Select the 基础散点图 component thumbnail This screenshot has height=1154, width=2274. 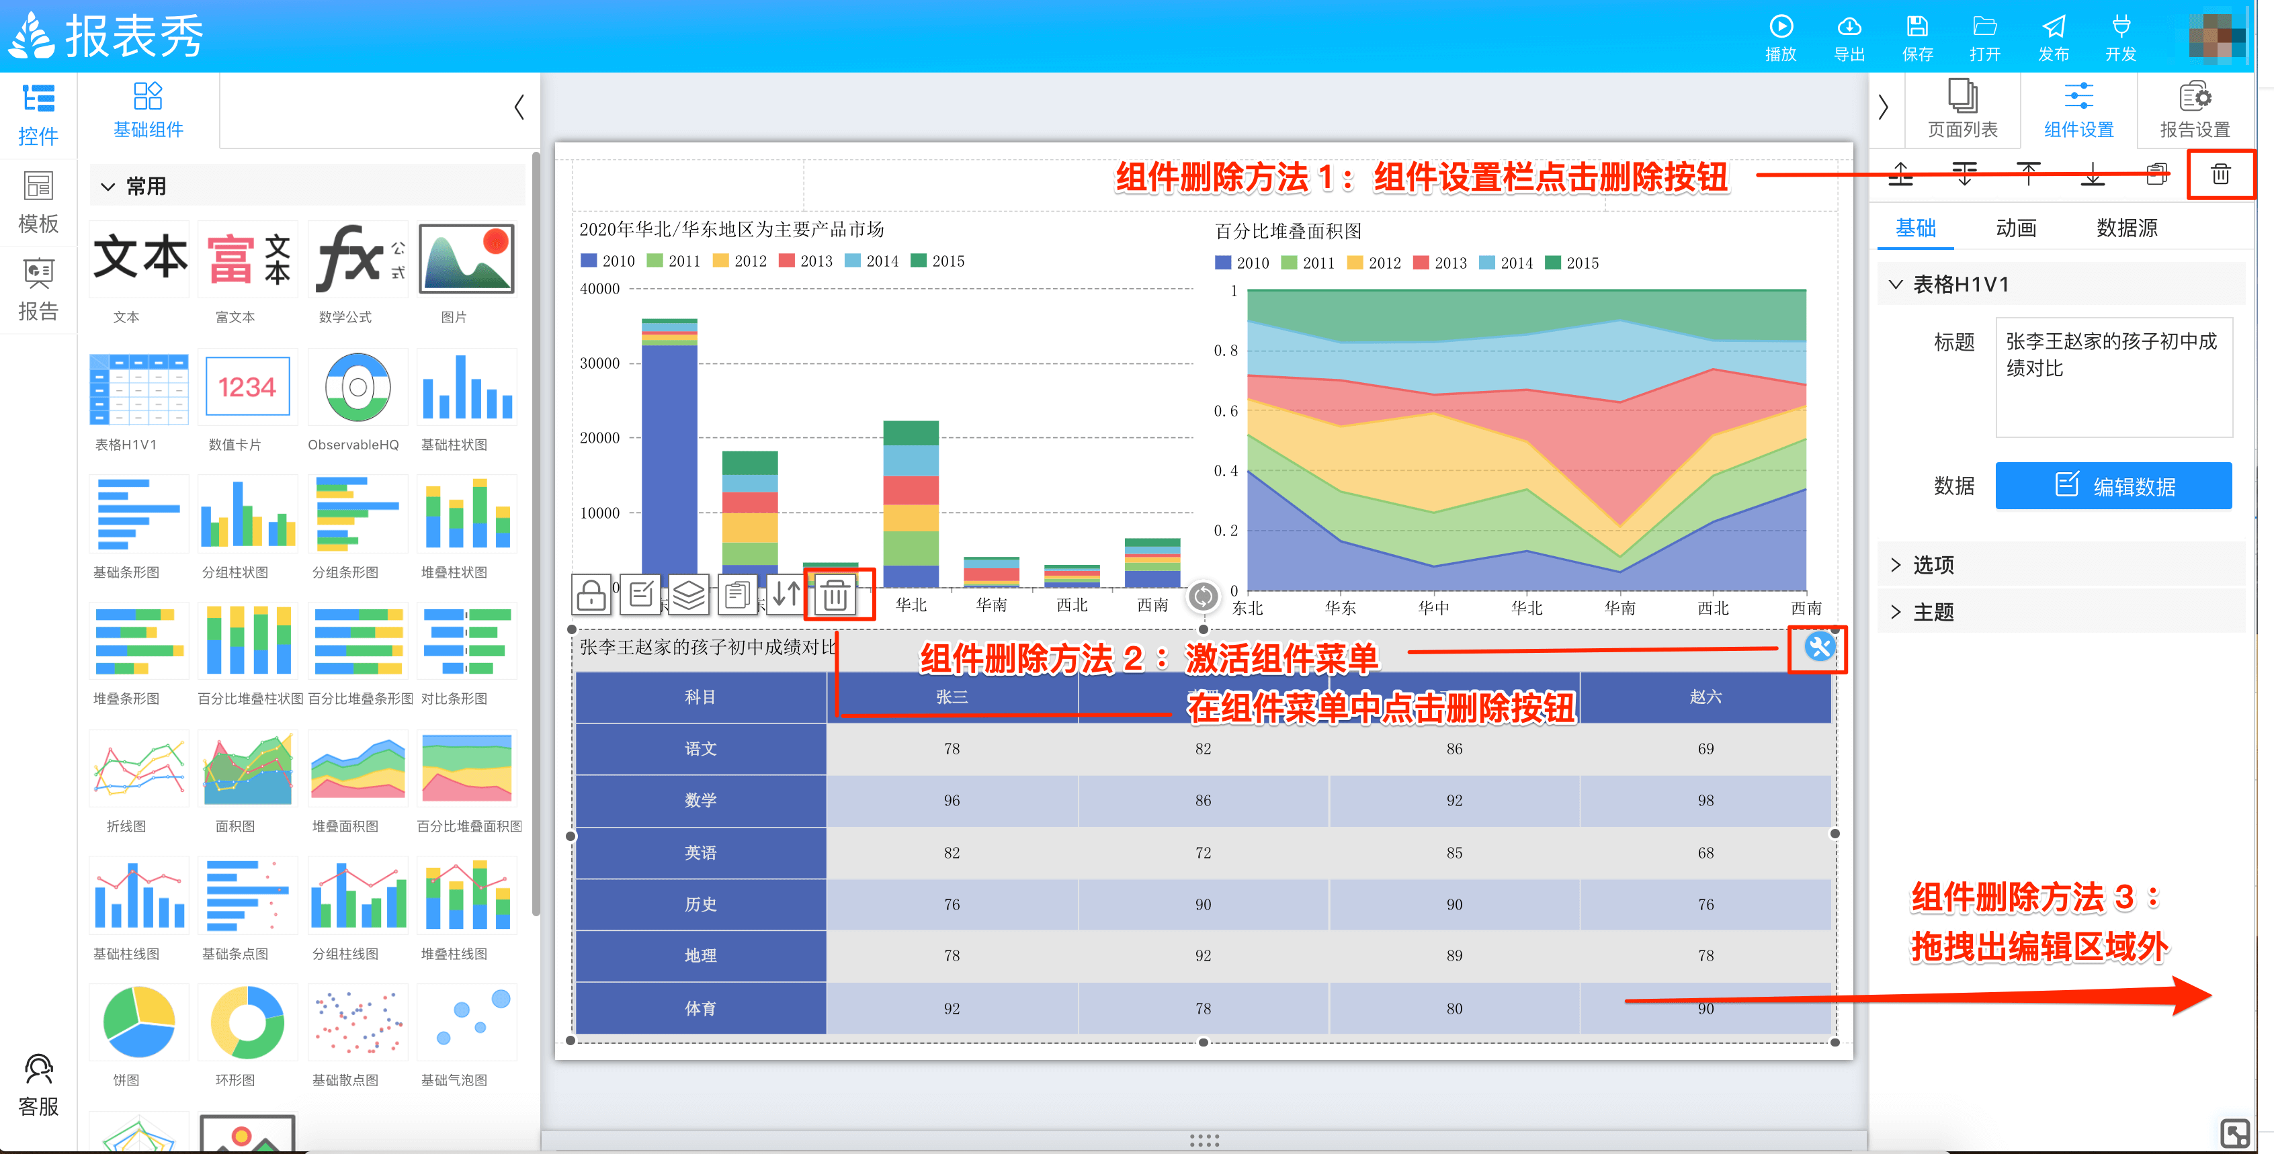point(358,1022)
